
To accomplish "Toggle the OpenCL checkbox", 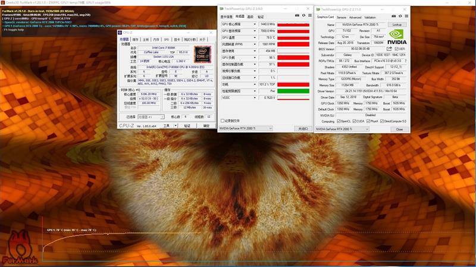I will tap(339, 121).
